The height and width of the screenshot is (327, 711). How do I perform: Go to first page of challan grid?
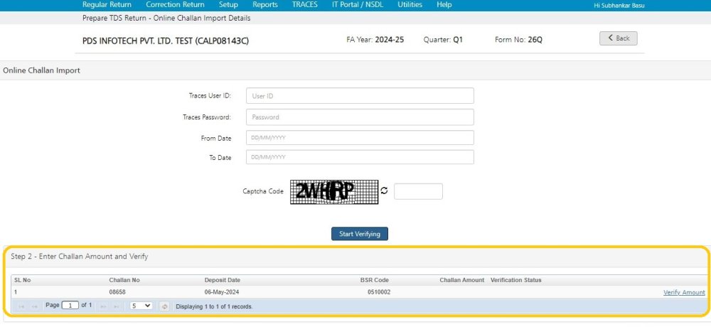(21, 306)
